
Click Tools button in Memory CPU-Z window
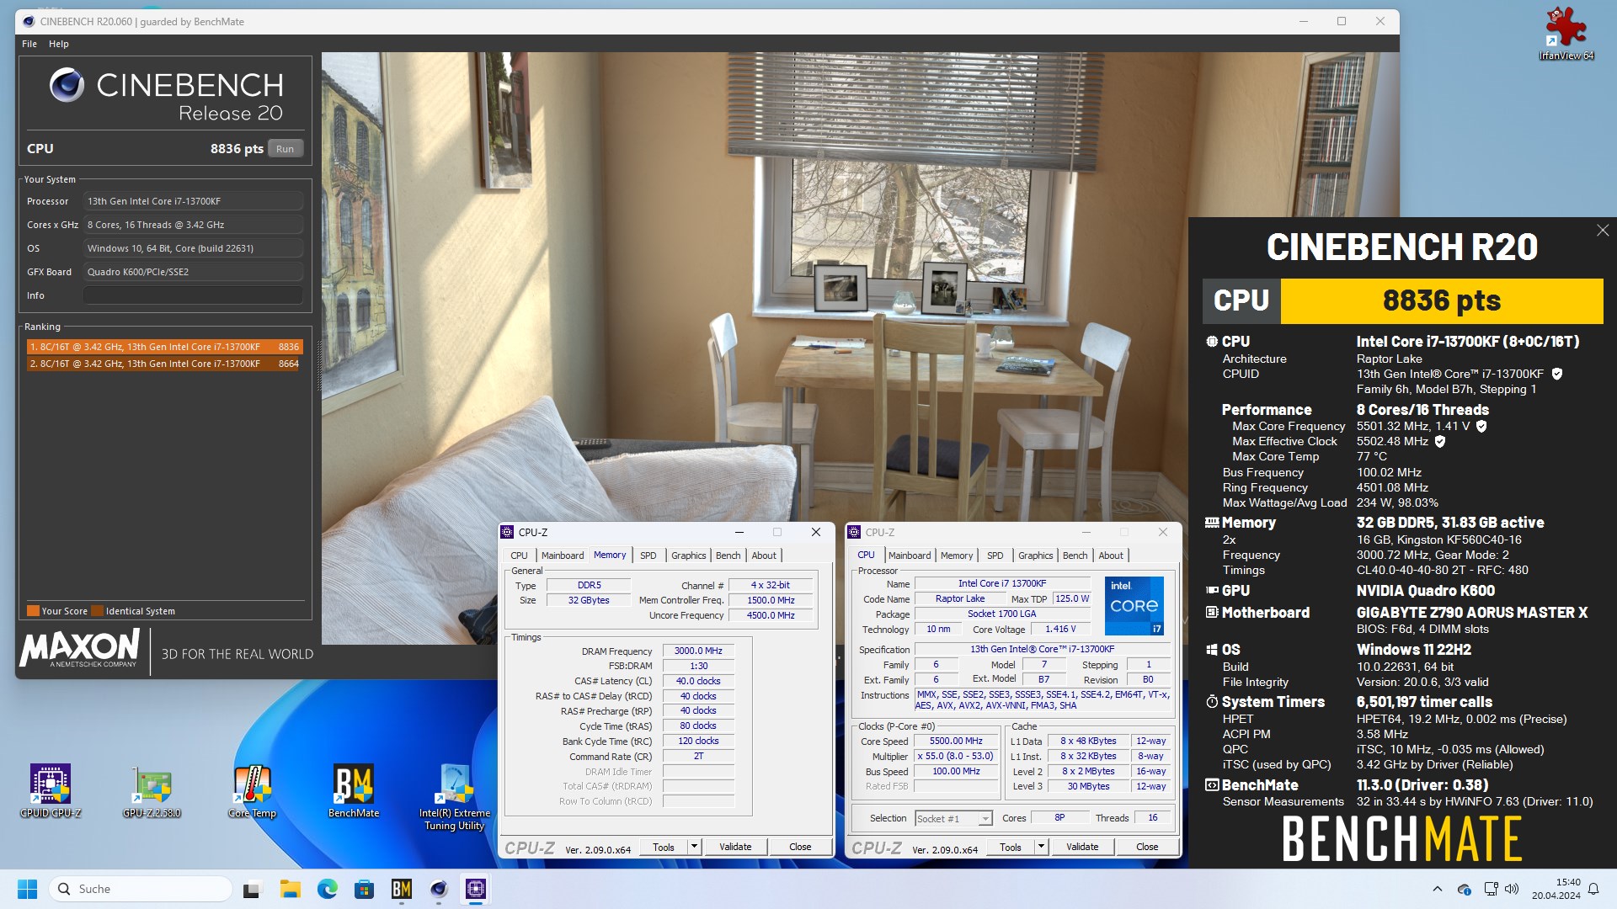664,847
